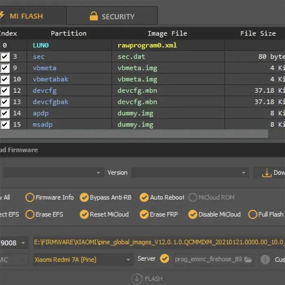Switch to the SECURITY tab
The image size is (285, 285).
[x=112, y=15]
